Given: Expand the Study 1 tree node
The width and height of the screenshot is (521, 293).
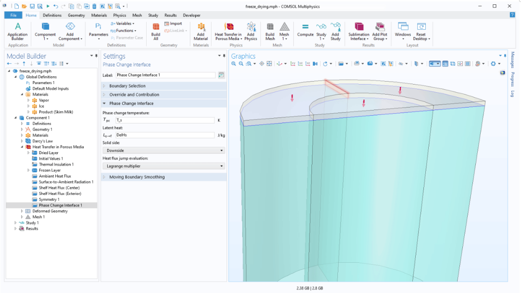Looking at the screenshot, I should pos(15,223).
